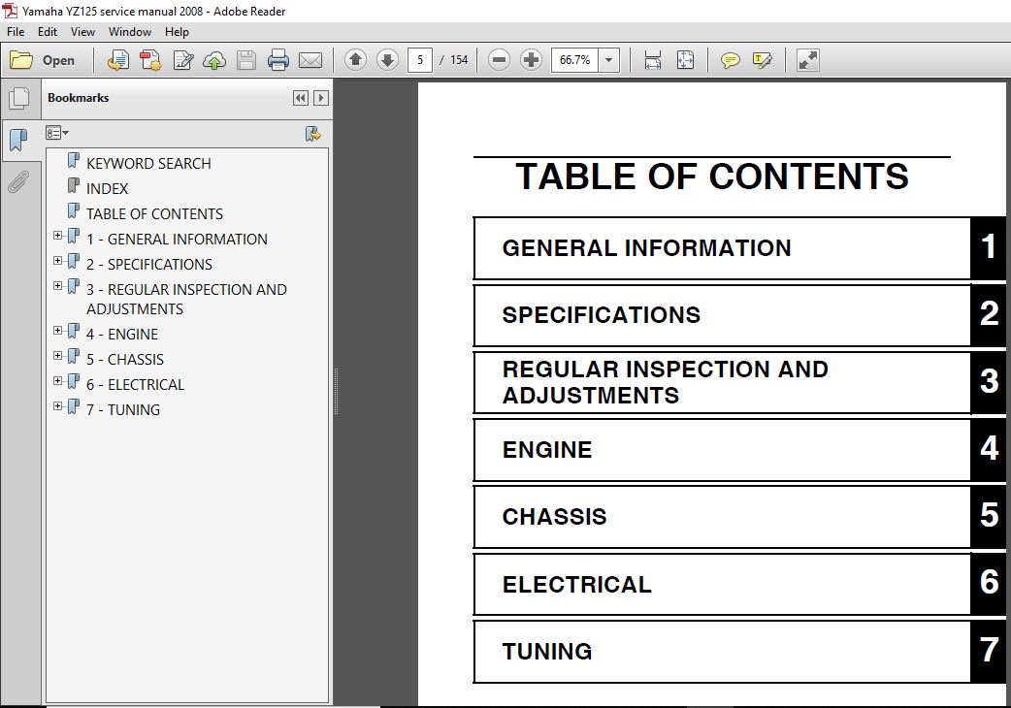Select the 7 - TUNING bookmark text
Screen dimensions: 1011x708
(123, 409)
